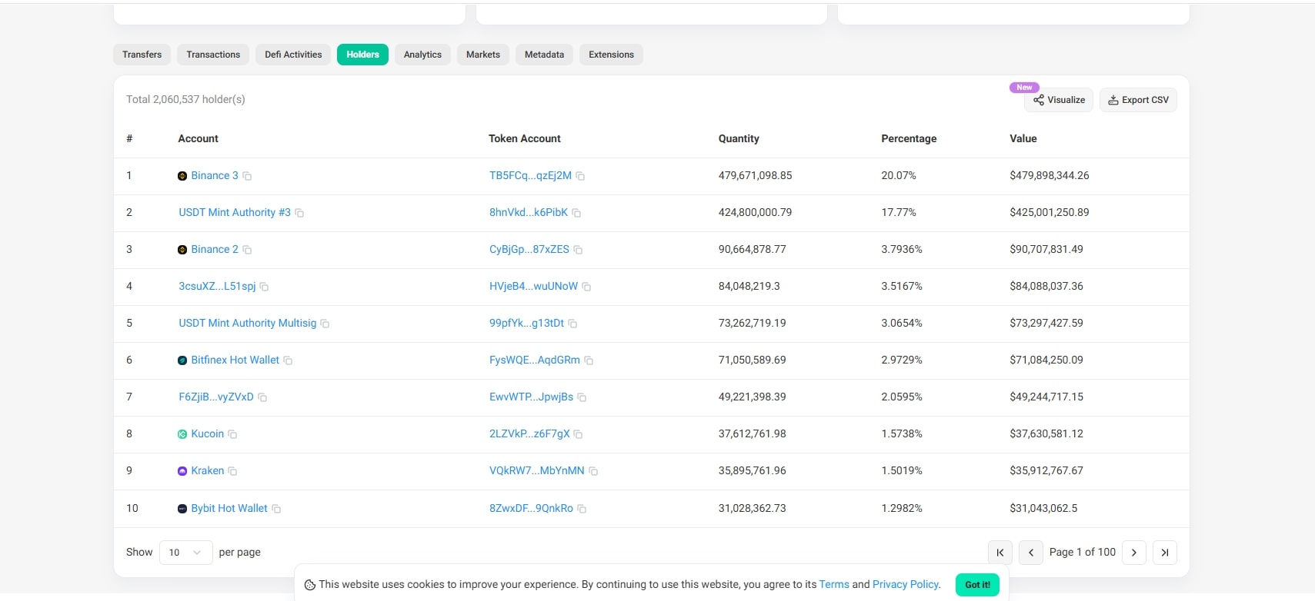Copy the Kucoin account address

[232, 434]
